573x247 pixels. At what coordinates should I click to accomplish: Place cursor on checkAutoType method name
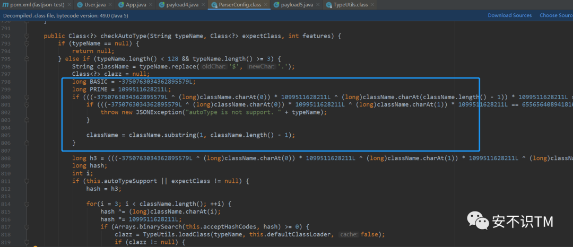123,36
